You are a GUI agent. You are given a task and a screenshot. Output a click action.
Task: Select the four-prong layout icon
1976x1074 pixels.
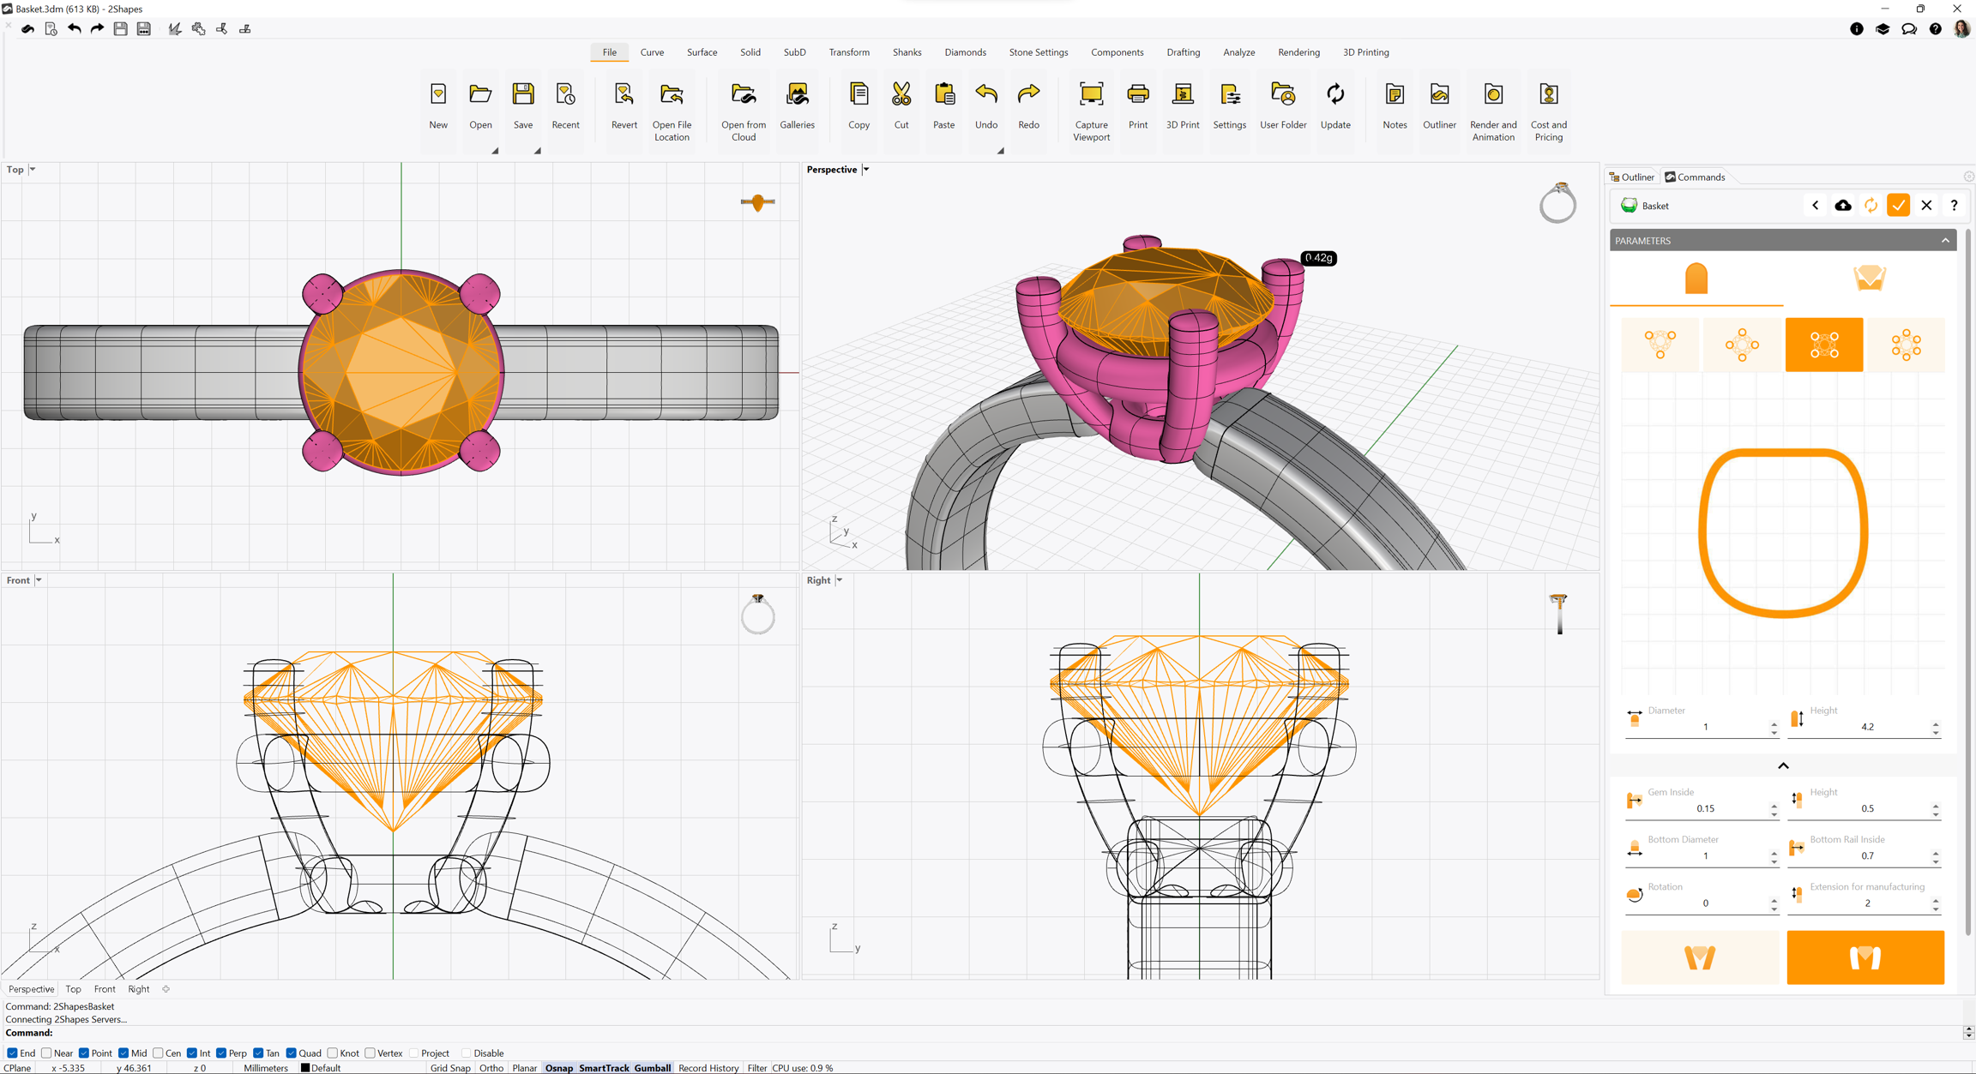click(1823, 345)
